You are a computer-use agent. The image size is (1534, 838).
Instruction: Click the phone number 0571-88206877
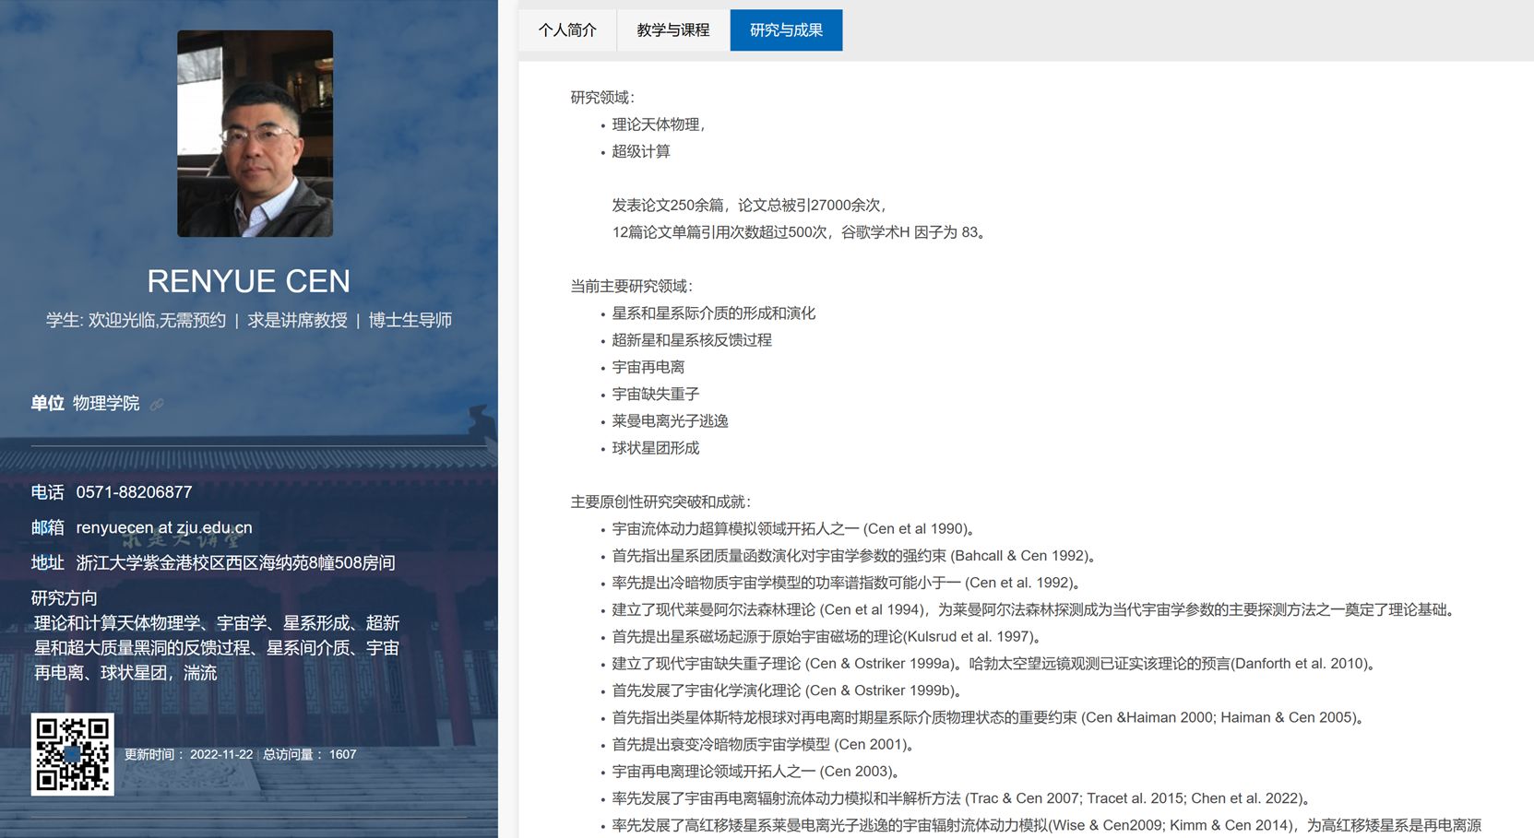click(134, 492)
